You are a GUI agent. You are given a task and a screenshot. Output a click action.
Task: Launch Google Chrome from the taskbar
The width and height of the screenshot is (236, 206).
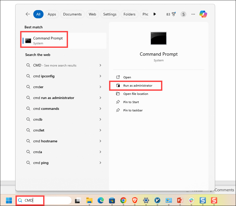pyautogui.click(x=123, y=201)
